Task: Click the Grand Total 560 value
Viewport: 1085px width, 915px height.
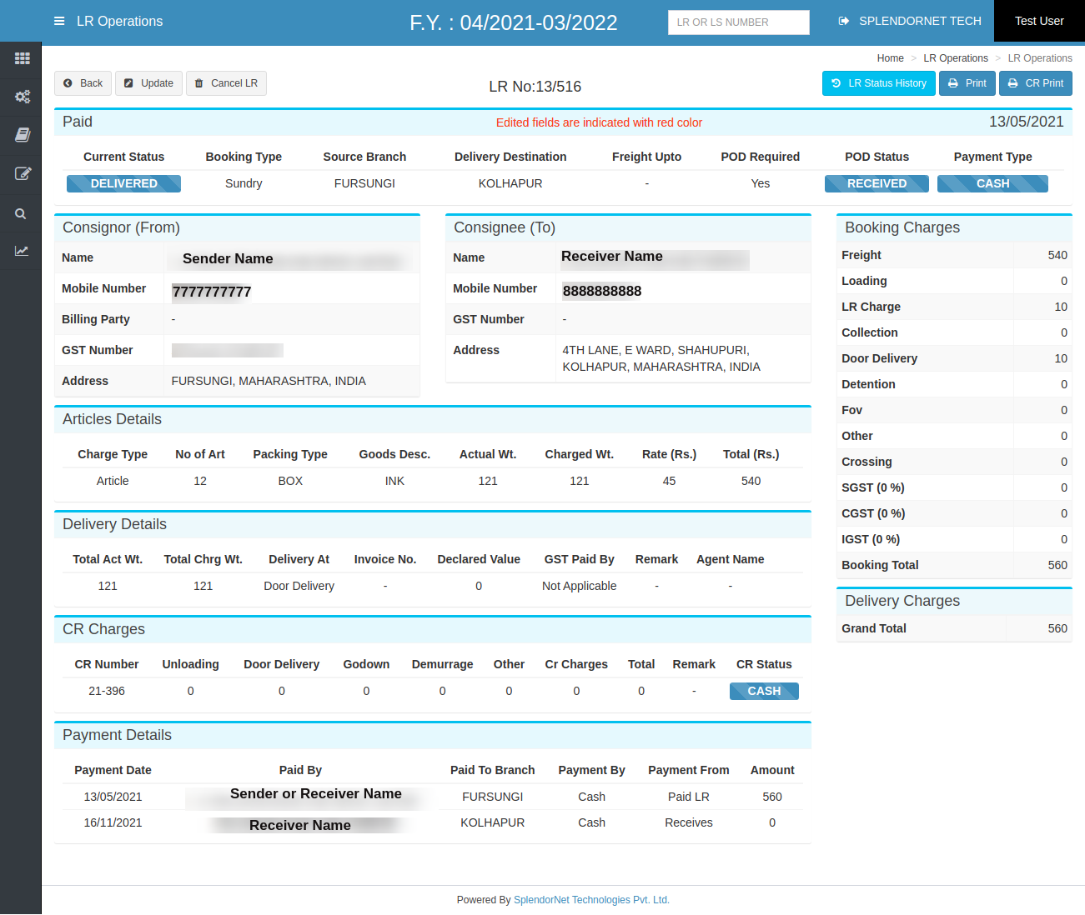Action: click(x=1057, y=628)
